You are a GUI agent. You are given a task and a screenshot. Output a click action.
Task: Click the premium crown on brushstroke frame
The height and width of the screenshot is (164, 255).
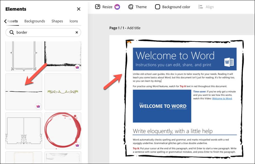tap(77, 67)
